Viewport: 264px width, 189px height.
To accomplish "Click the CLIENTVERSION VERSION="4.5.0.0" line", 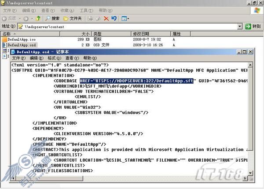I will tap(98, 133).
